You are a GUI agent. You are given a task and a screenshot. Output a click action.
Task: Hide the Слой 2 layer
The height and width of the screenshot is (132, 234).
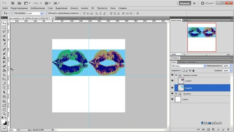click(172, 88)
